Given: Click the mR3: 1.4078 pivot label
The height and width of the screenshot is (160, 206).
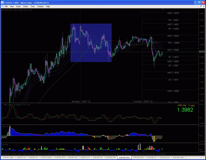Looking at the screenshot, I should point(173,13).
